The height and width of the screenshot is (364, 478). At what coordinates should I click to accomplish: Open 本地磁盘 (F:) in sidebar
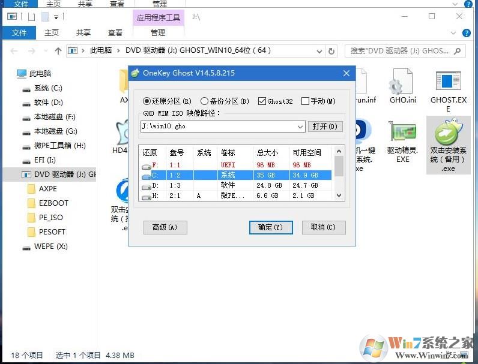click(49, 117)
